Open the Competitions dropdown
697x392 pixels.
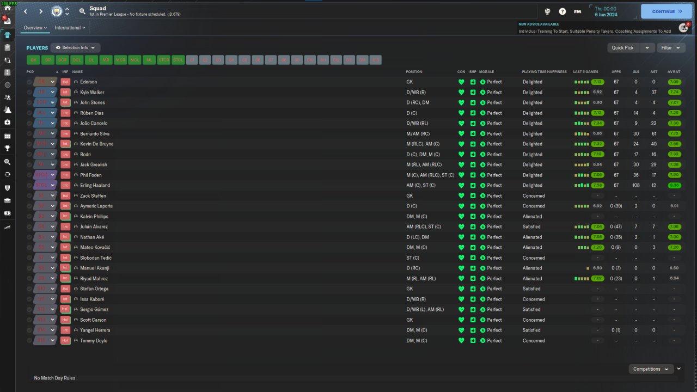pyautogui.click(x=651, y=369)
